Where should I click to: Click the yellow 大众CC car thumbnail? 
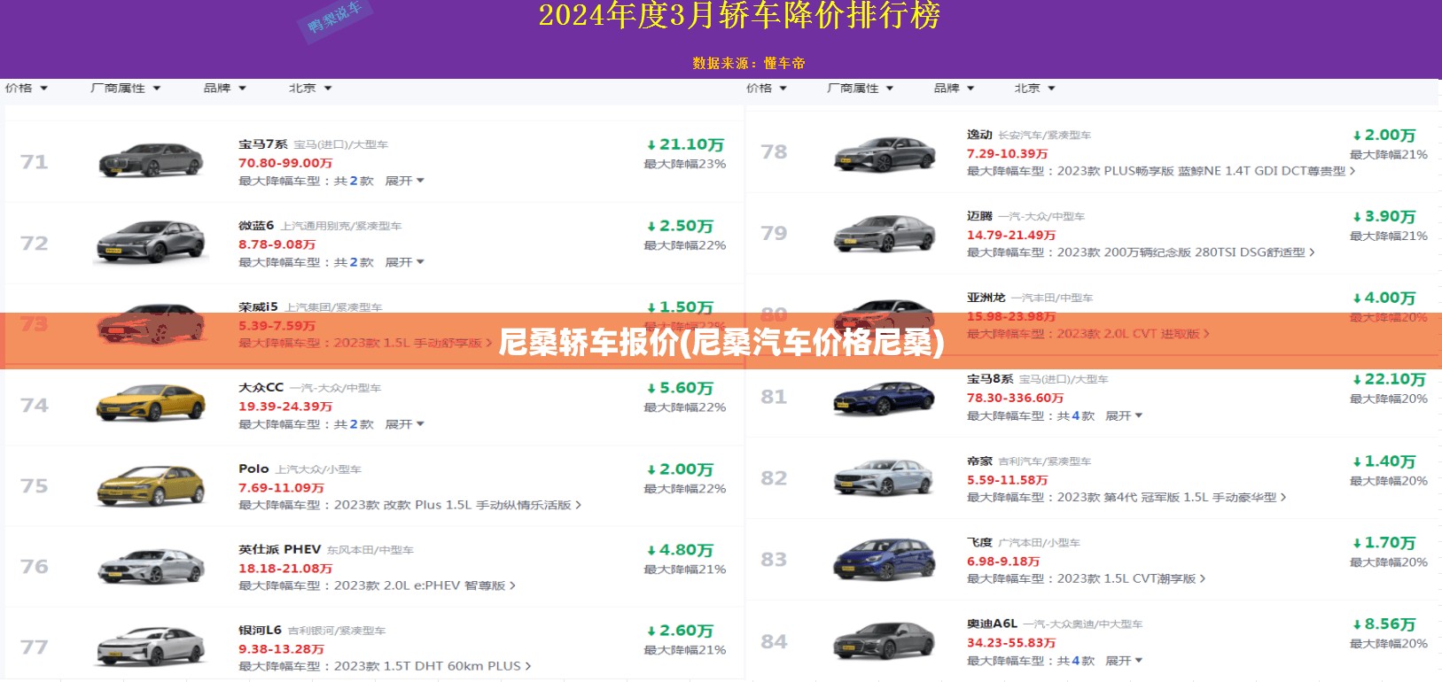[x=151, y=403]
